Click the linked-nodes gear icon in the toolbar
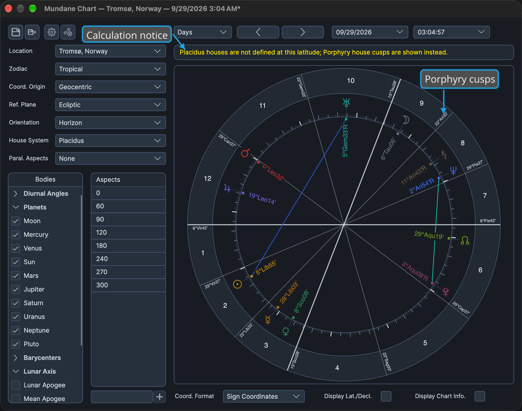 tap(68, 32)
